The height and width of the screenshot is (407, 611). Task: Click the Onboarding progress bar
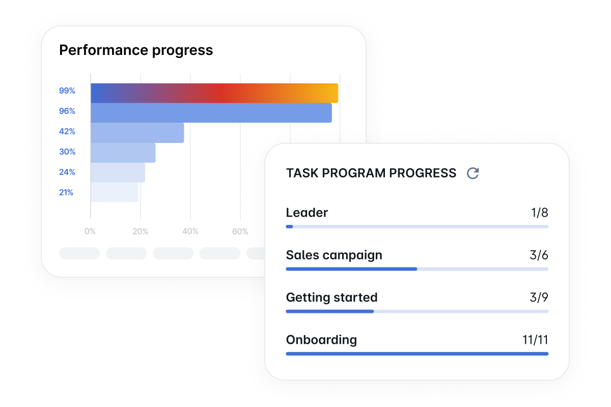417,354
